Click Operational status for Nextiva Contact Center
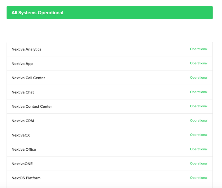Screen dimensions: 222x188 tap(199, 106)
